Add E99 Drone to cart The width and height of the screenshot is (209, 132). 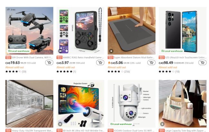pyautogui.click(x=49, y=62)
